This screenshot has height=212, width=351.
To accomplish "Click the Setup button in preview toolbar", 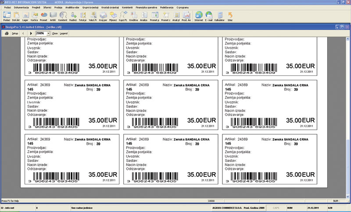I will (15, 34).
